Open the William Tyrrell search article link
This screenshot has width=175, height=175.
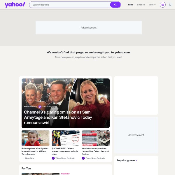coord(35,151)
